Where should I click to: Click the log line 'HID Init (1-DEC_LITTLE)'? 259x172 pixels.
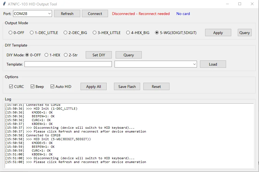(x=55, y=109)
